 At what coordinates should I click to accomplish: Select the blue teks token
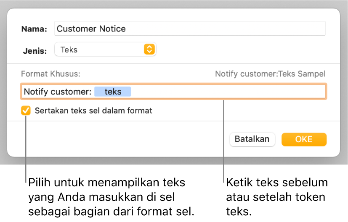coord(112,91)
